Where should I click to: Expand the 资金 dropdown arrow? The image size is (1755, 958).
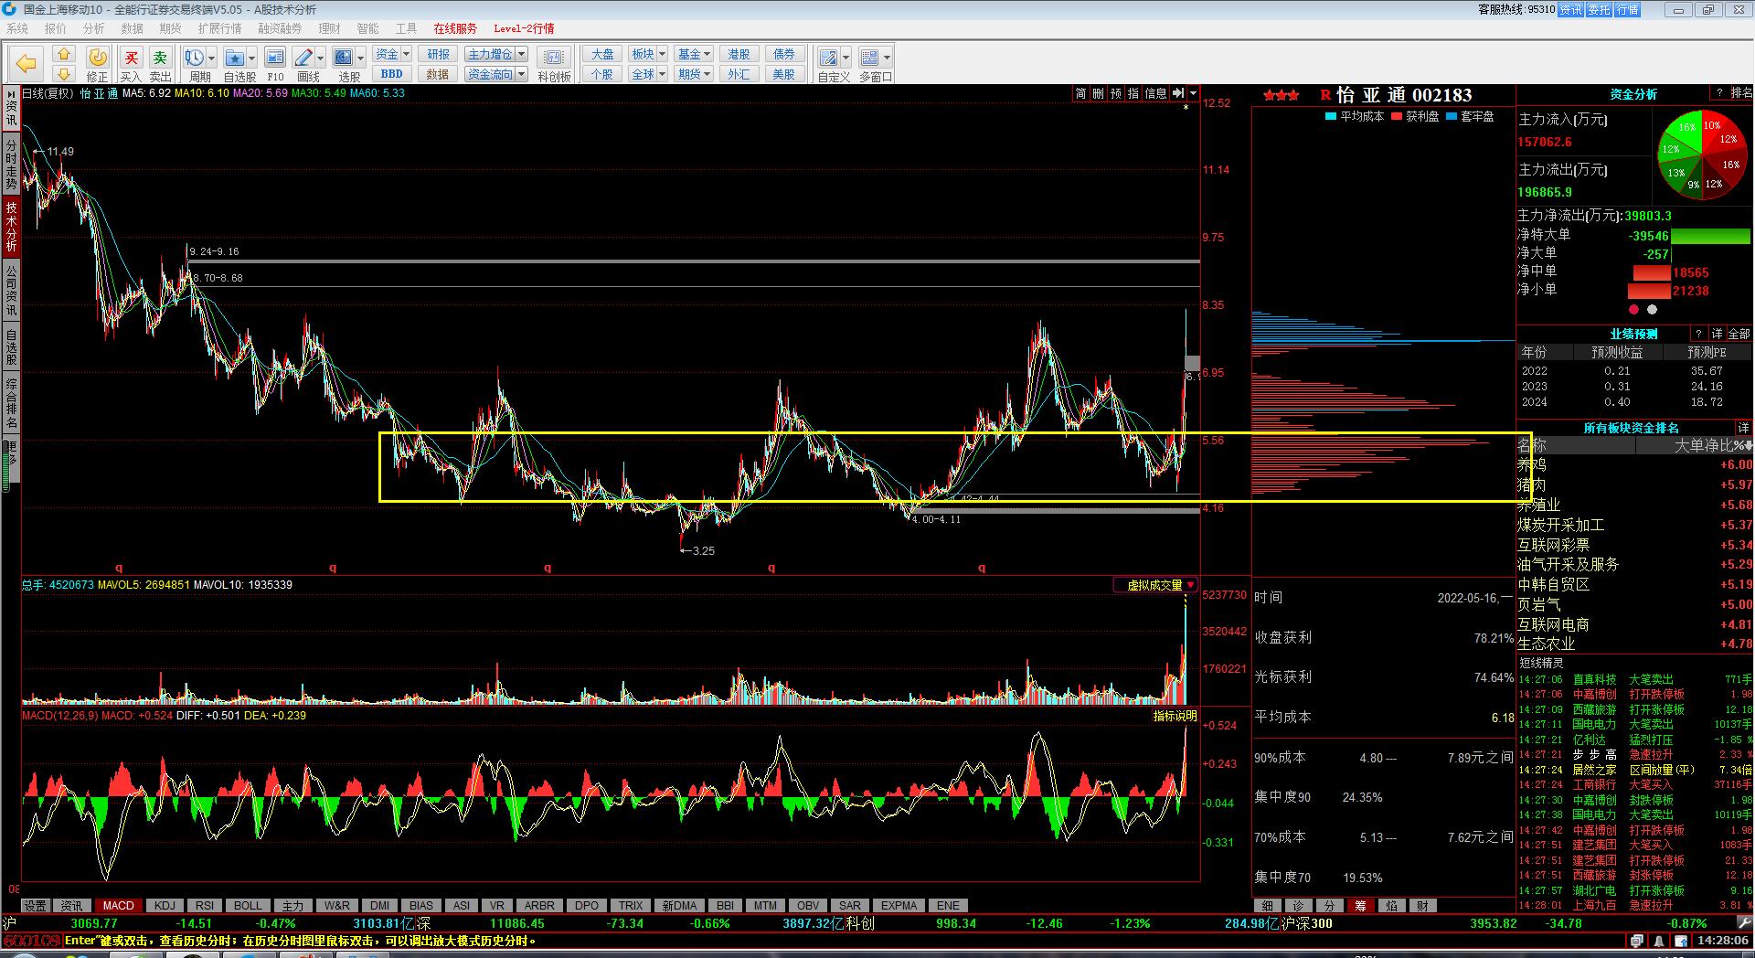[x=406, y=54]
